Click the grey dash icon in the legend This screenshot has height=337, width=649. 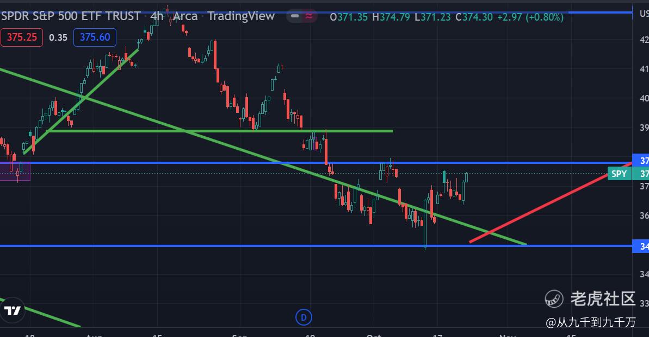coord(295,16)
